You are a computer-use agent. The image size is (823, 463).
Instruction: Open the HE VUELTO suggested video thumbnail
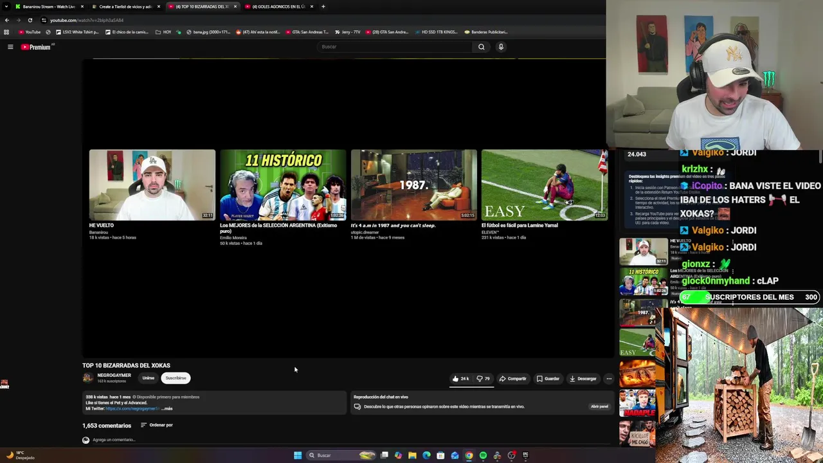point(152,185)
